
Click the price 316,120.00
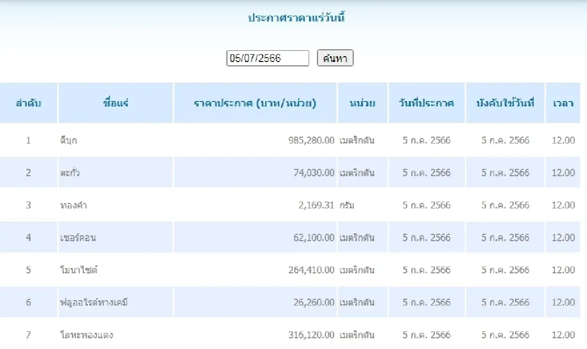point(312,335)
